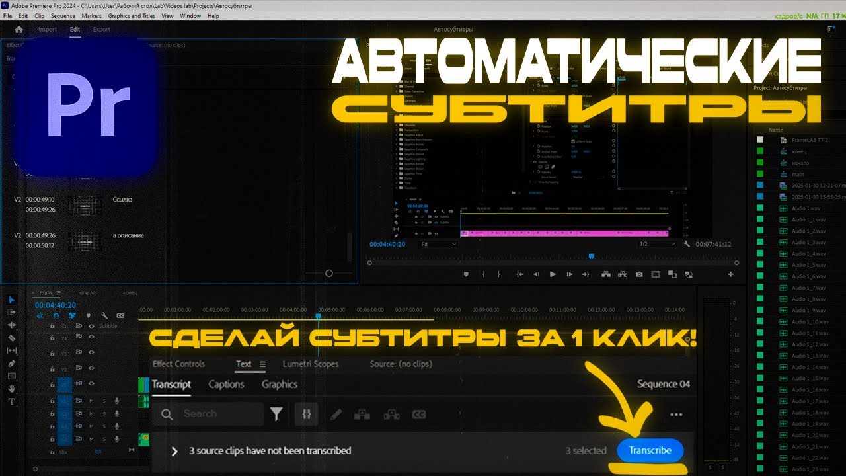Toggle the eye icon on track V4
846x476 pixels.
(x=91, y=337)
